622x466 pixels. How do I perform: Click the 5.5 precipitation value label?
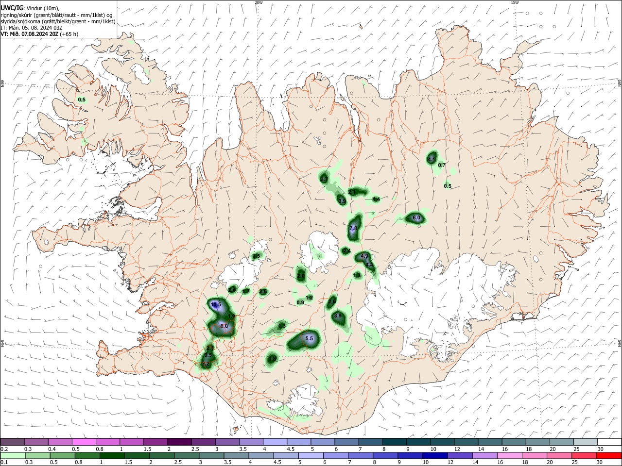(309, 338)
